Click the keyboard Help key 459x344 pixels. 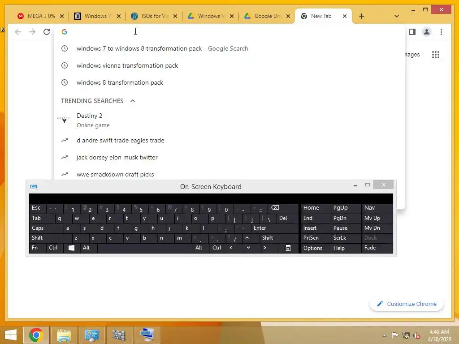coord(346,248)
